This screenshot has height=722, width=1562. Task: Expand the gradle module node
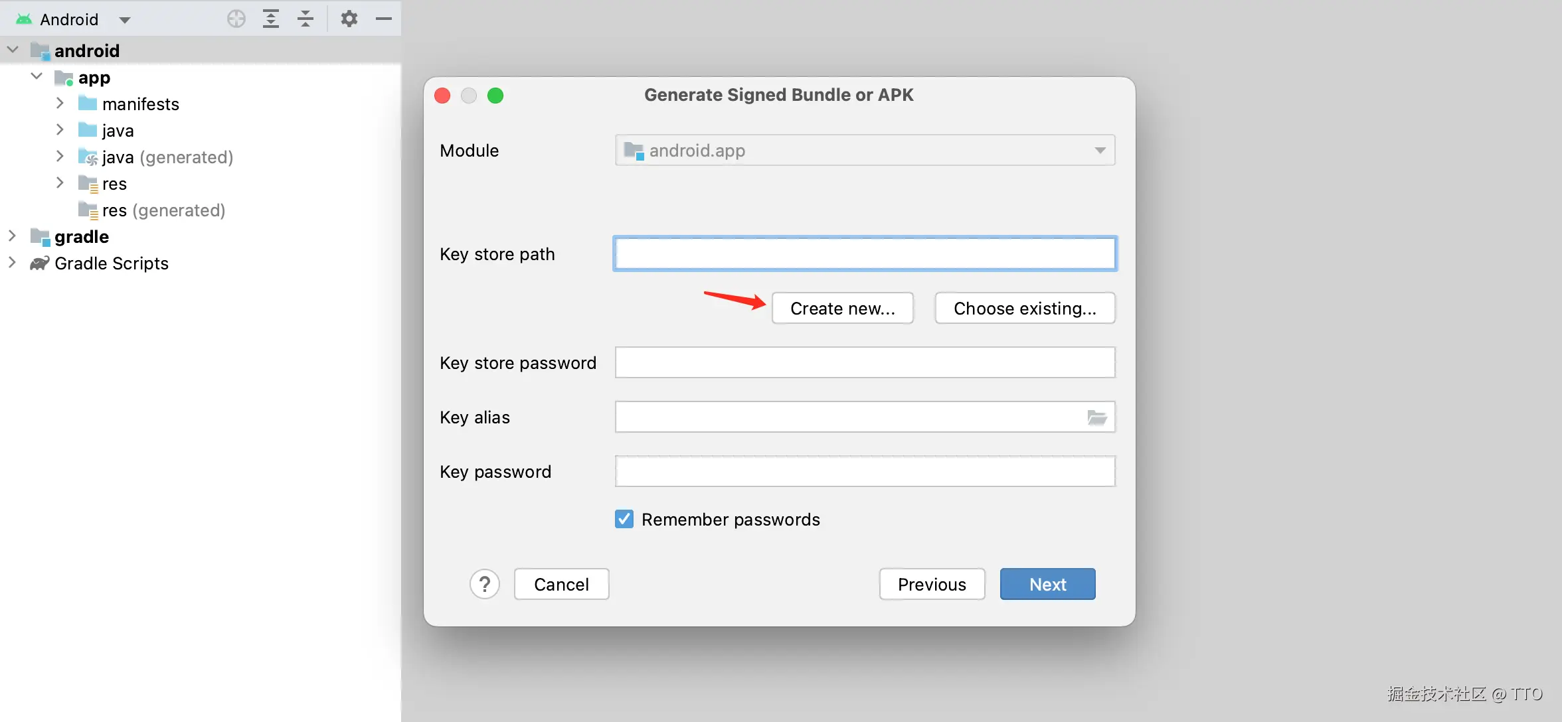point(12,236)
